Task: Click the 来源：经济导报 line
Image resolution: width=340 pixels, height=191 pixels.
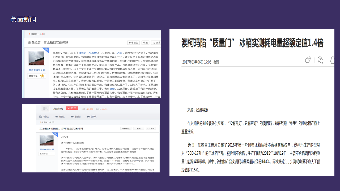Action: click(198, 110)
